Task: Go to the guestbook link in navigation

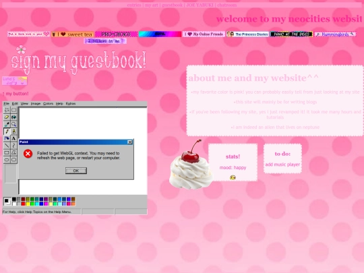Action: (x=172, y=5)
